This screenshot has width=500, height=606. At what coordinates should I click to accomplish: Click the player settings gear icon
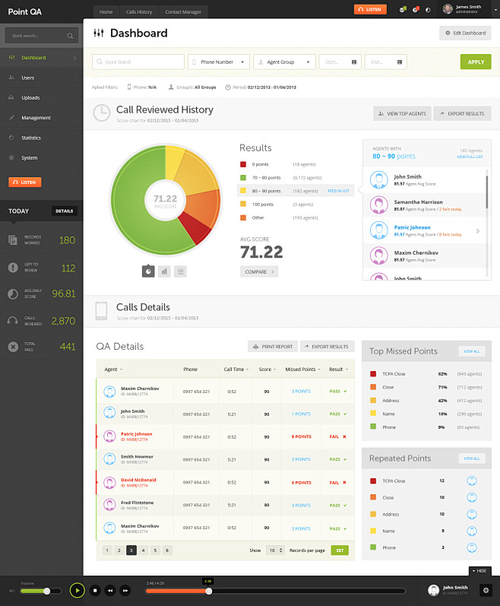[x=486, y=590]
